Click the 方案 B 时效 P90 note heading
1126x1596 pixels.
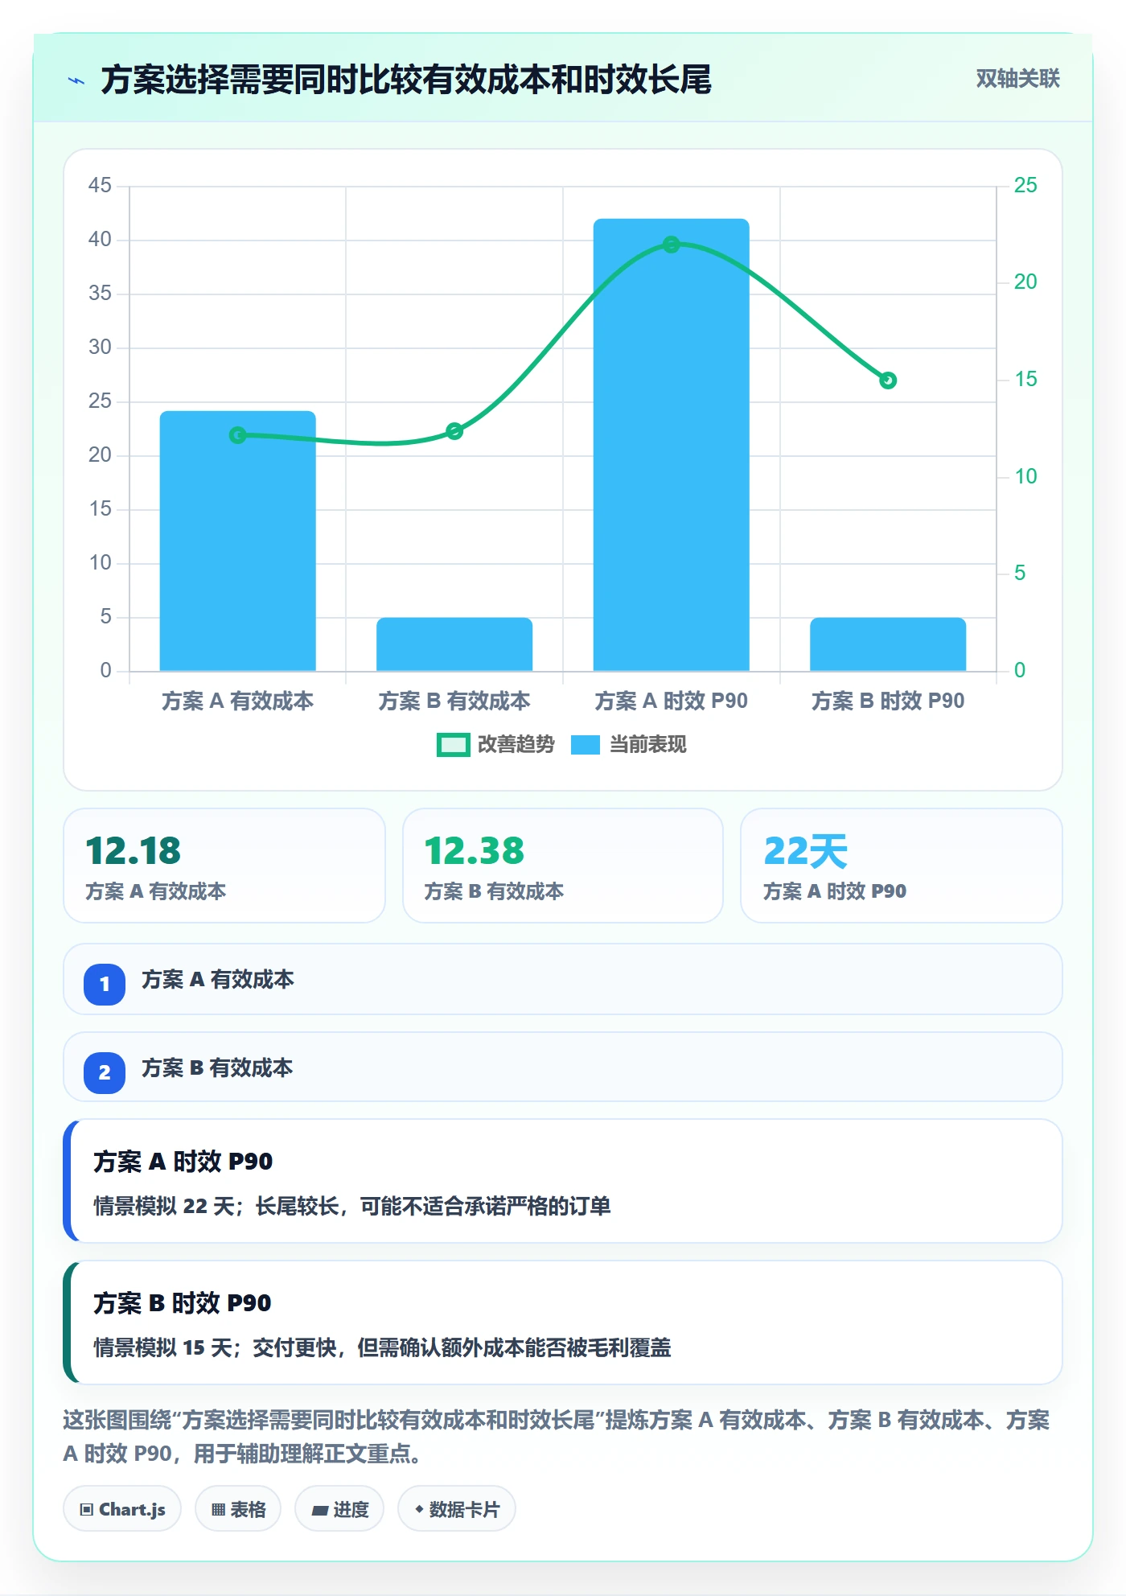click(x=183, y=1303)
